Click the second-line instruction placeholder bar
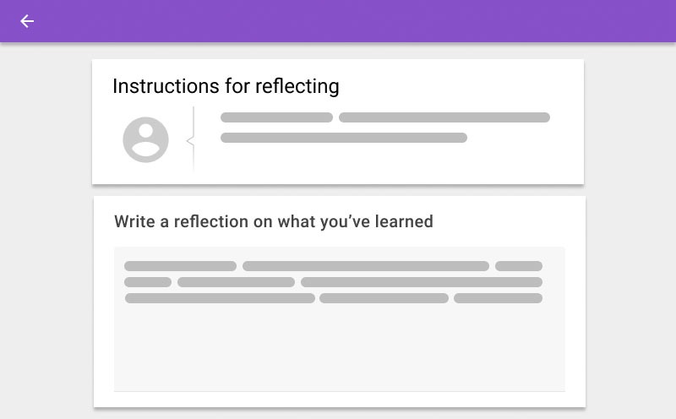 pyautogui.click(x=344, y=138)
